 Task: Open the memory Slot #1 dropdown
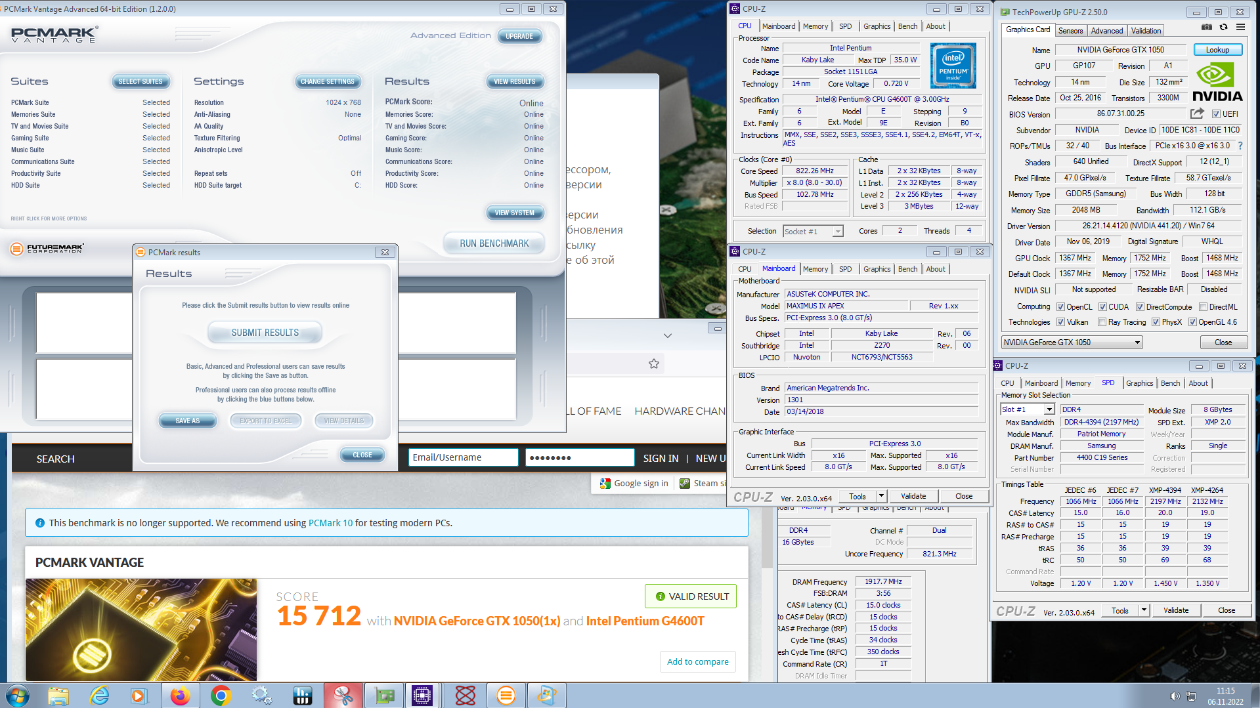[x=1027, y=409]
